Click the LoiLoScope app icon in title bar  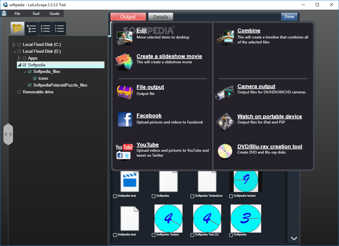pyautogui.click(x=5, y=5)
